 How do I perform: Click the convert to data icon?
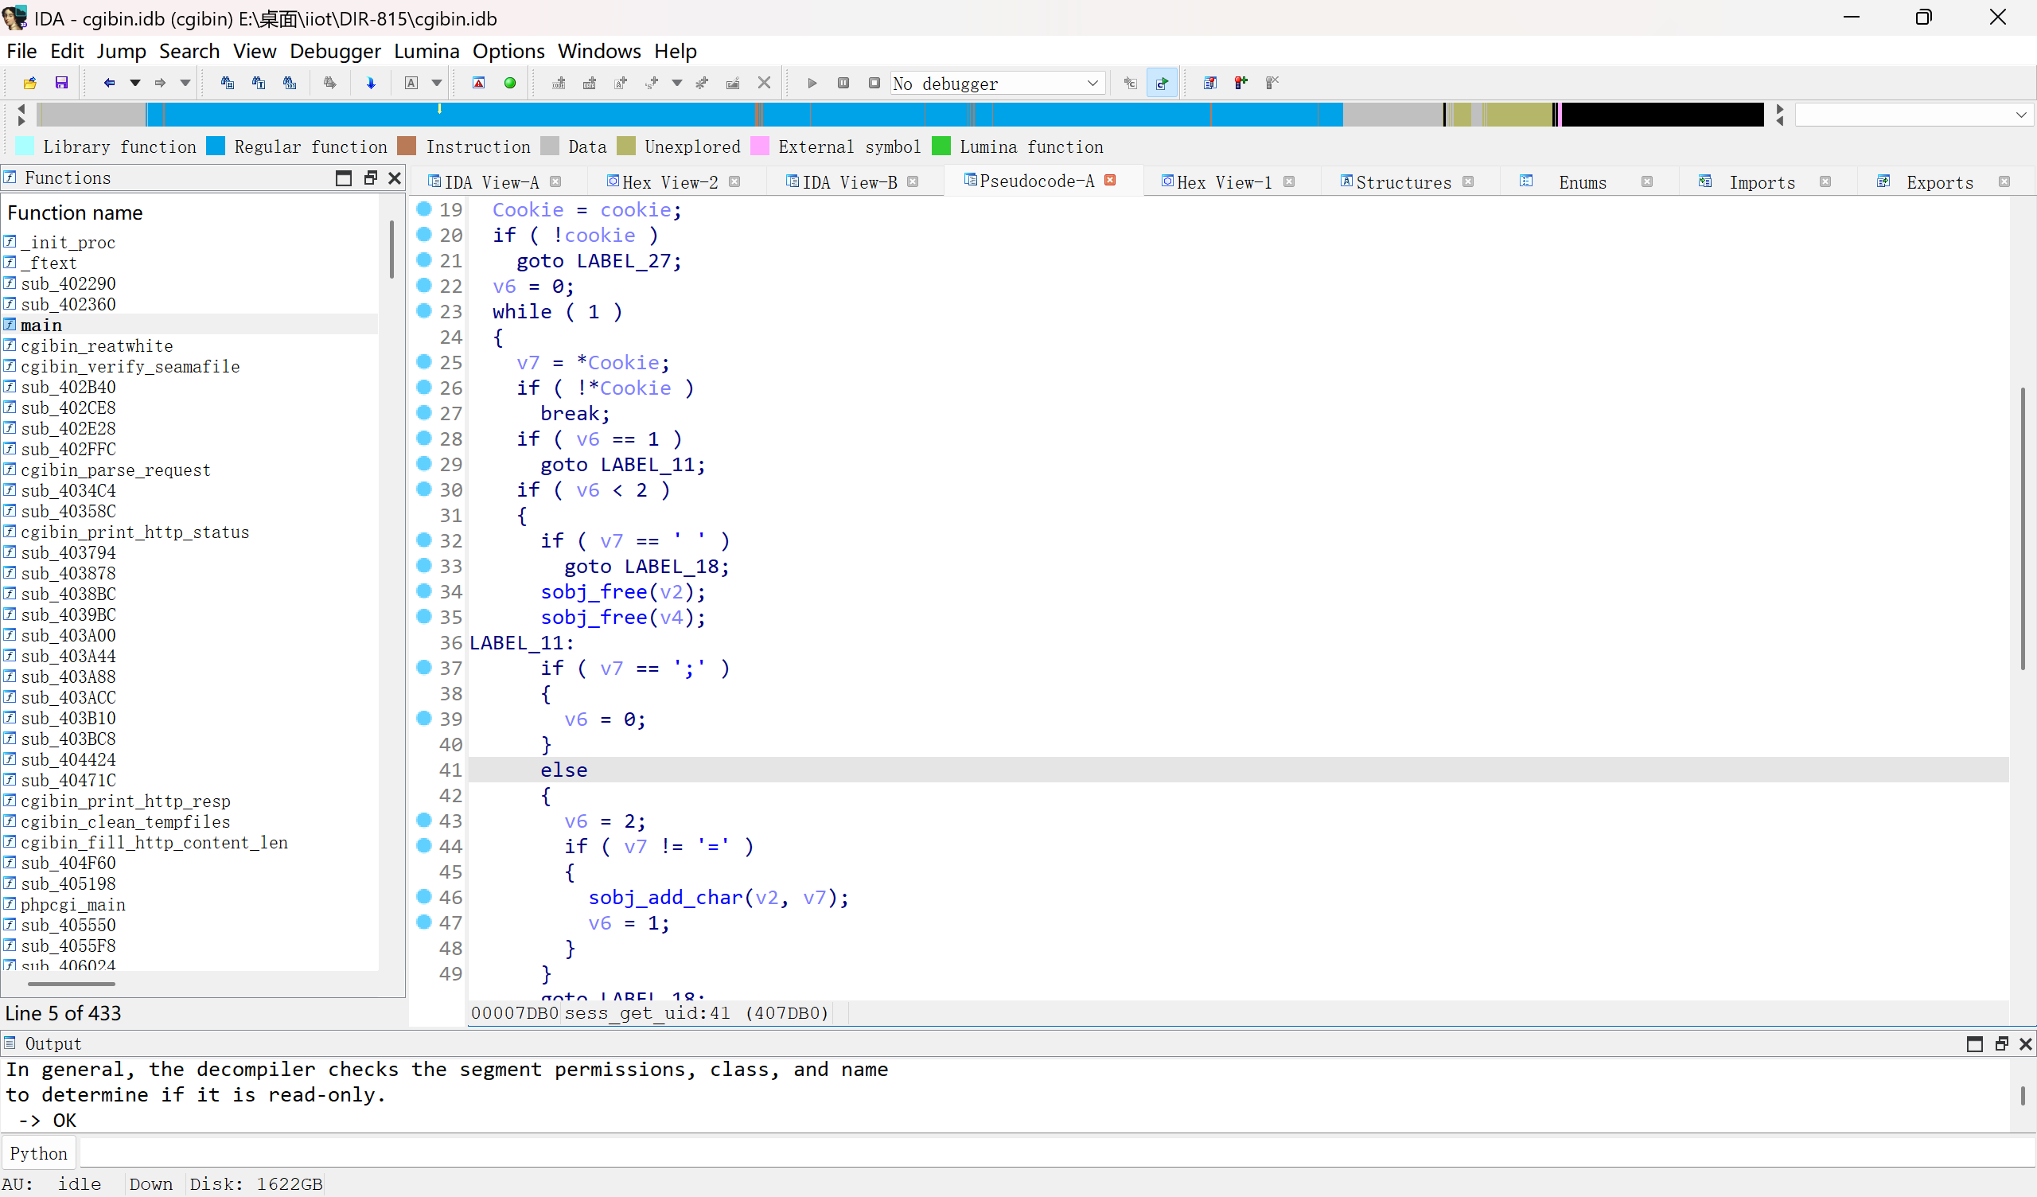(590, 83)
